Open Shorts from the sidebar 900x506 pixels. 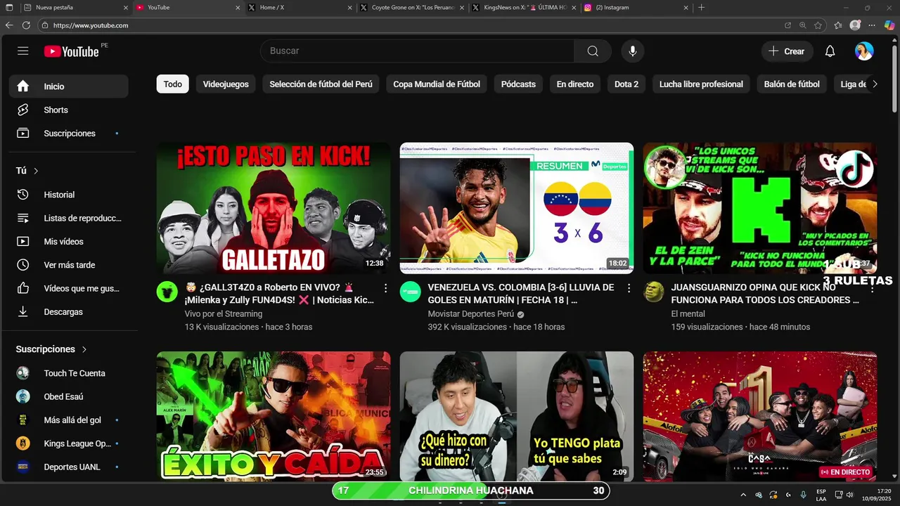pos(68,110)
